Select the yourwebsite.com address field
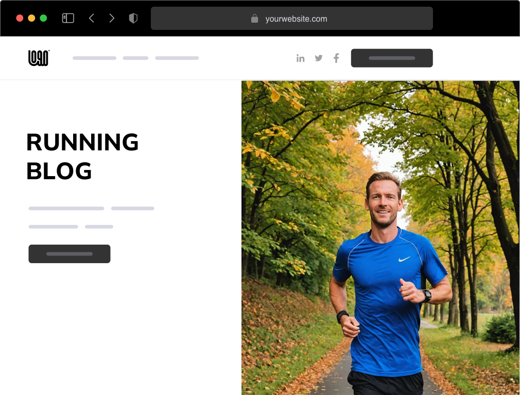This screenshot has height=395, width=520. (292, 18)
